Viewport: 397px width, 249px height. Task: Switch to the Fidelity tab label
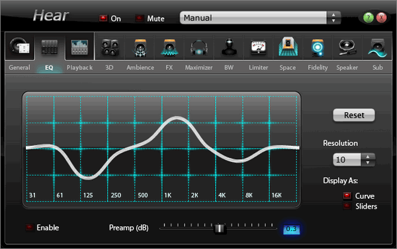[318, 67]
